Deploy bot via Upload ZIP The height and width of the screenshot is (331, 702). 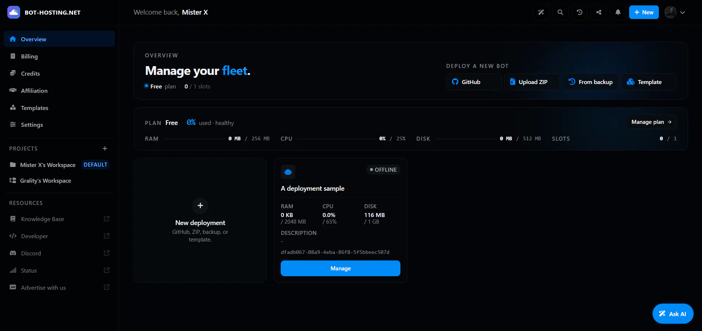coord(532,82)
